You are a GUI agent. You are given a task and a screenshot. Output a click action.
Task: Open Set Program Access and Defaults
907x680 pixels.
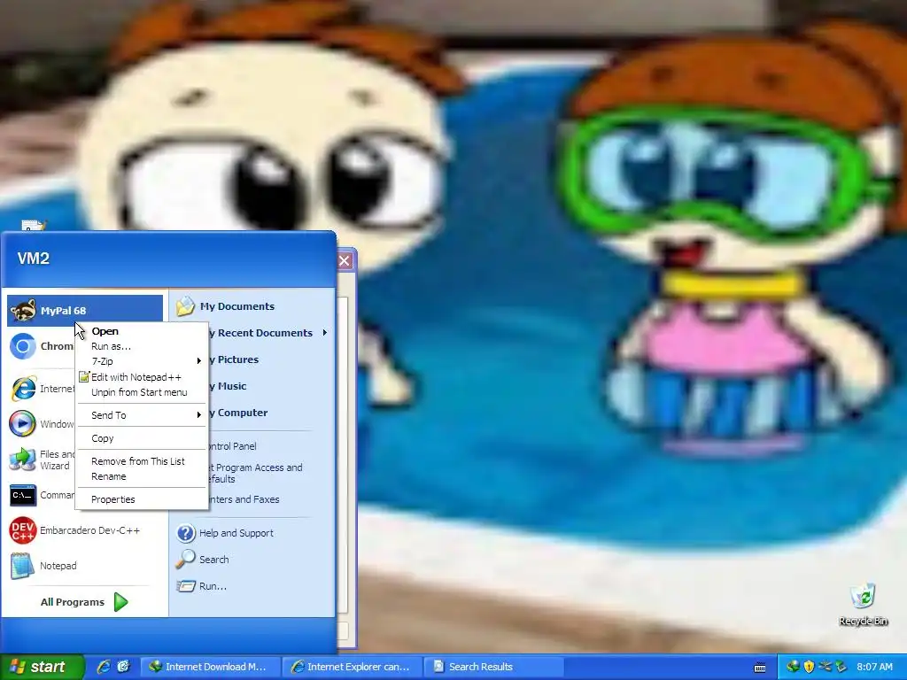[256, 473]
